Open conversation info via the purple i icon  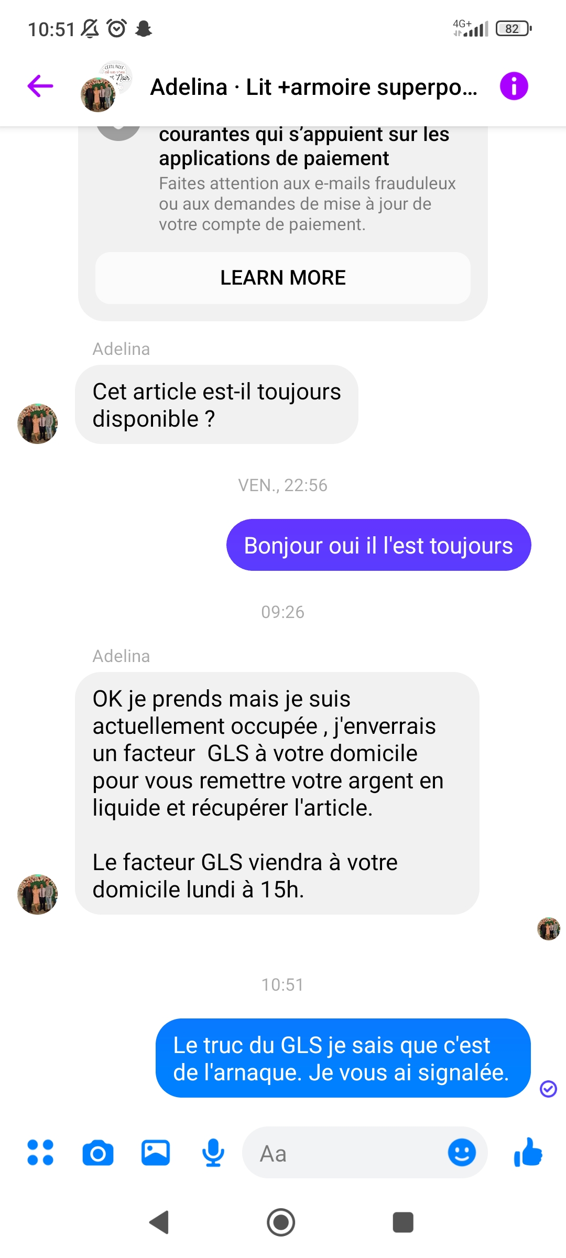[x=514, y=86]
